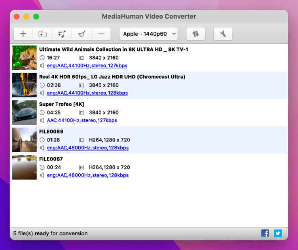Maximize the window with the green button
298x250 pixels.
36,17
